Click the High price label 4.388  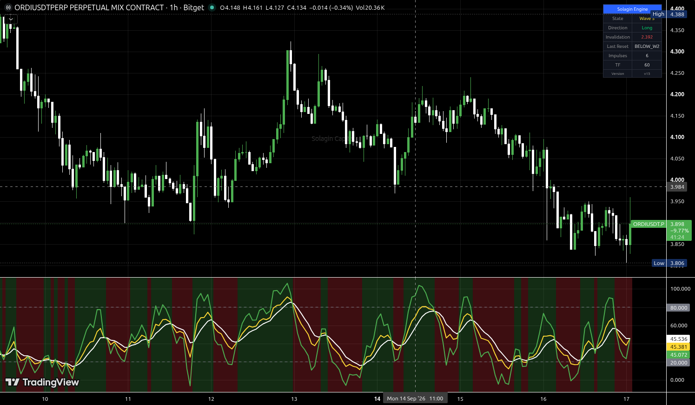coord(677,14)
